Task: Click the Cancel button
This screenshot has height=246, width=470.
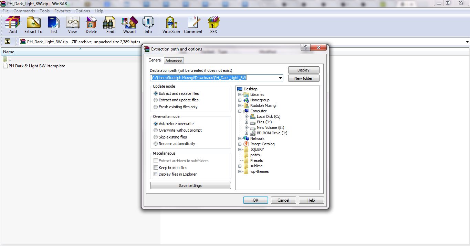Action: (x=283, y=200)
